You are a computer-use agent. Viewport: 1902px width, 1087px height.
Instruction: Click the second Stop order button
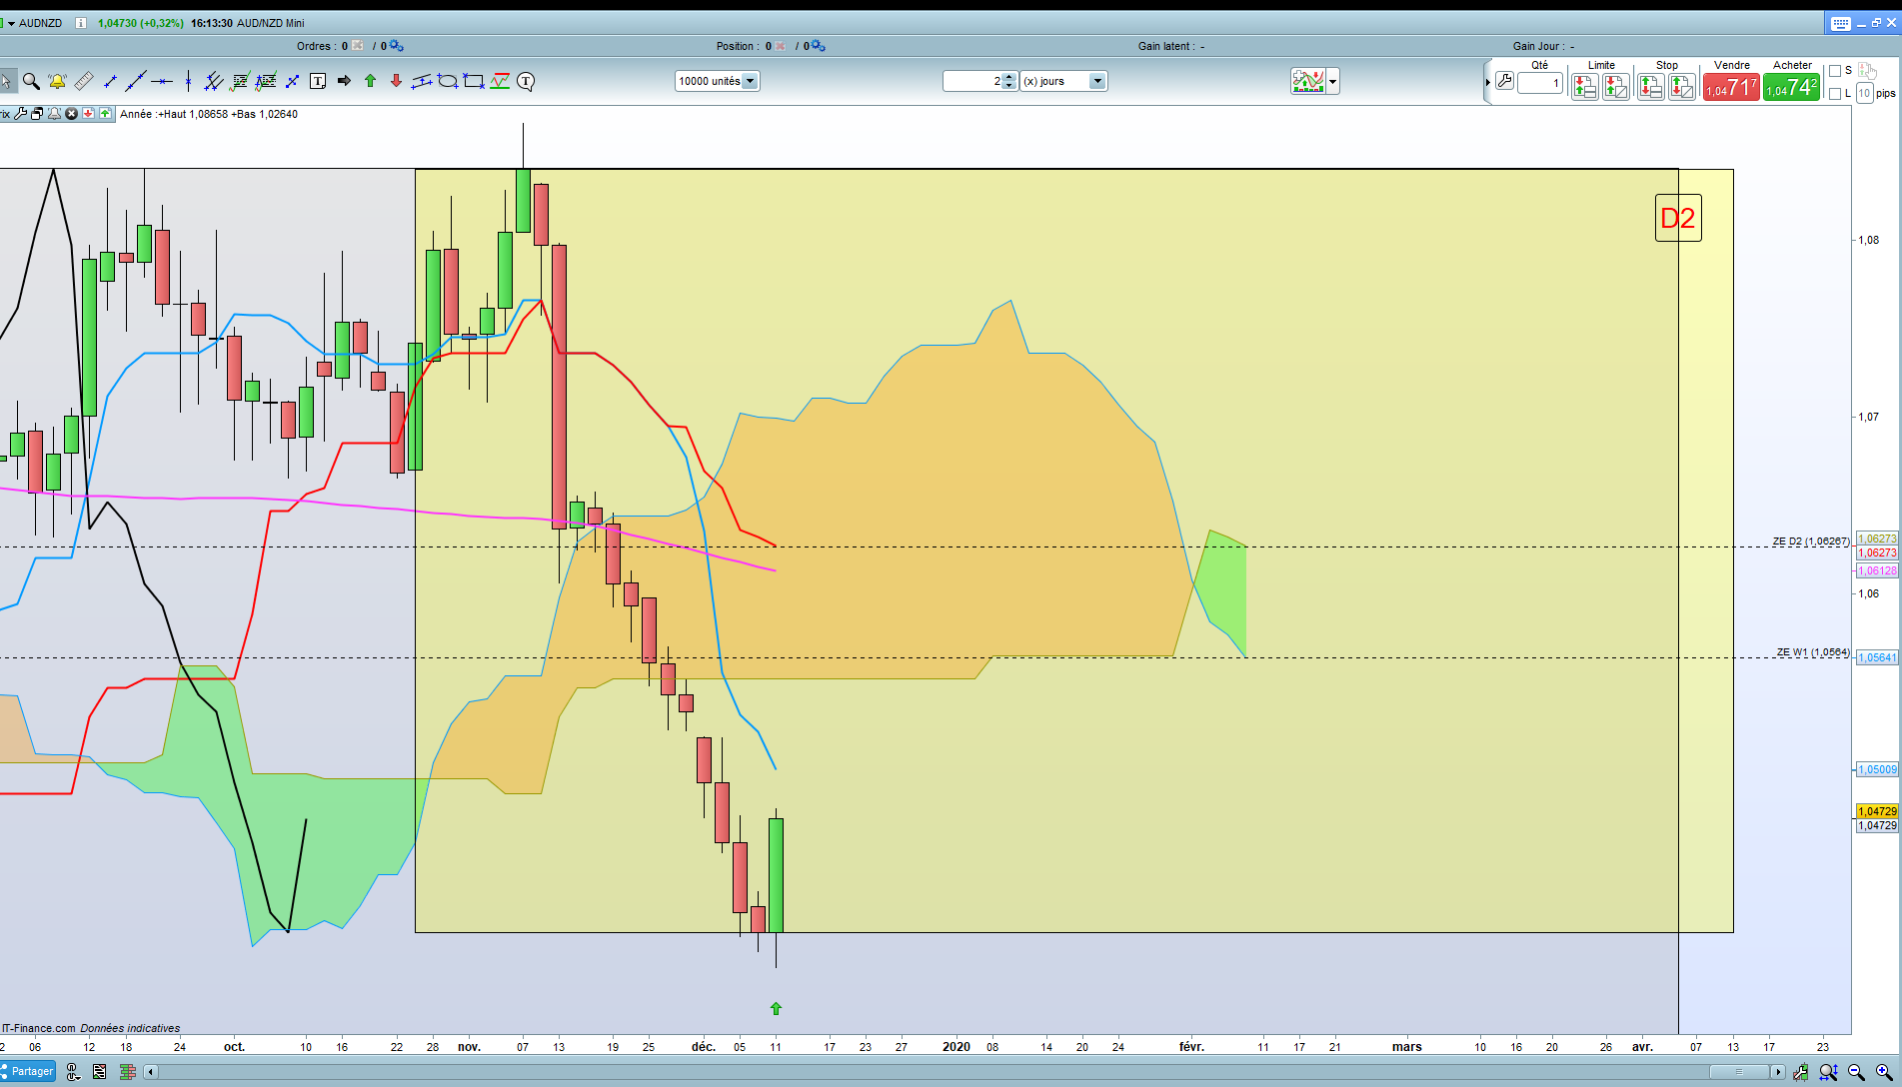[1682, 87]
